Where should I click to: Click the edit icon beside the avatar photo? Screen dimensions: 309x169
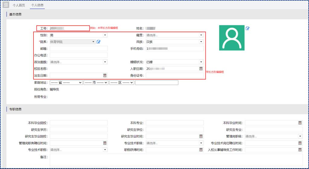pyautogui.click(x=247, y=28)
